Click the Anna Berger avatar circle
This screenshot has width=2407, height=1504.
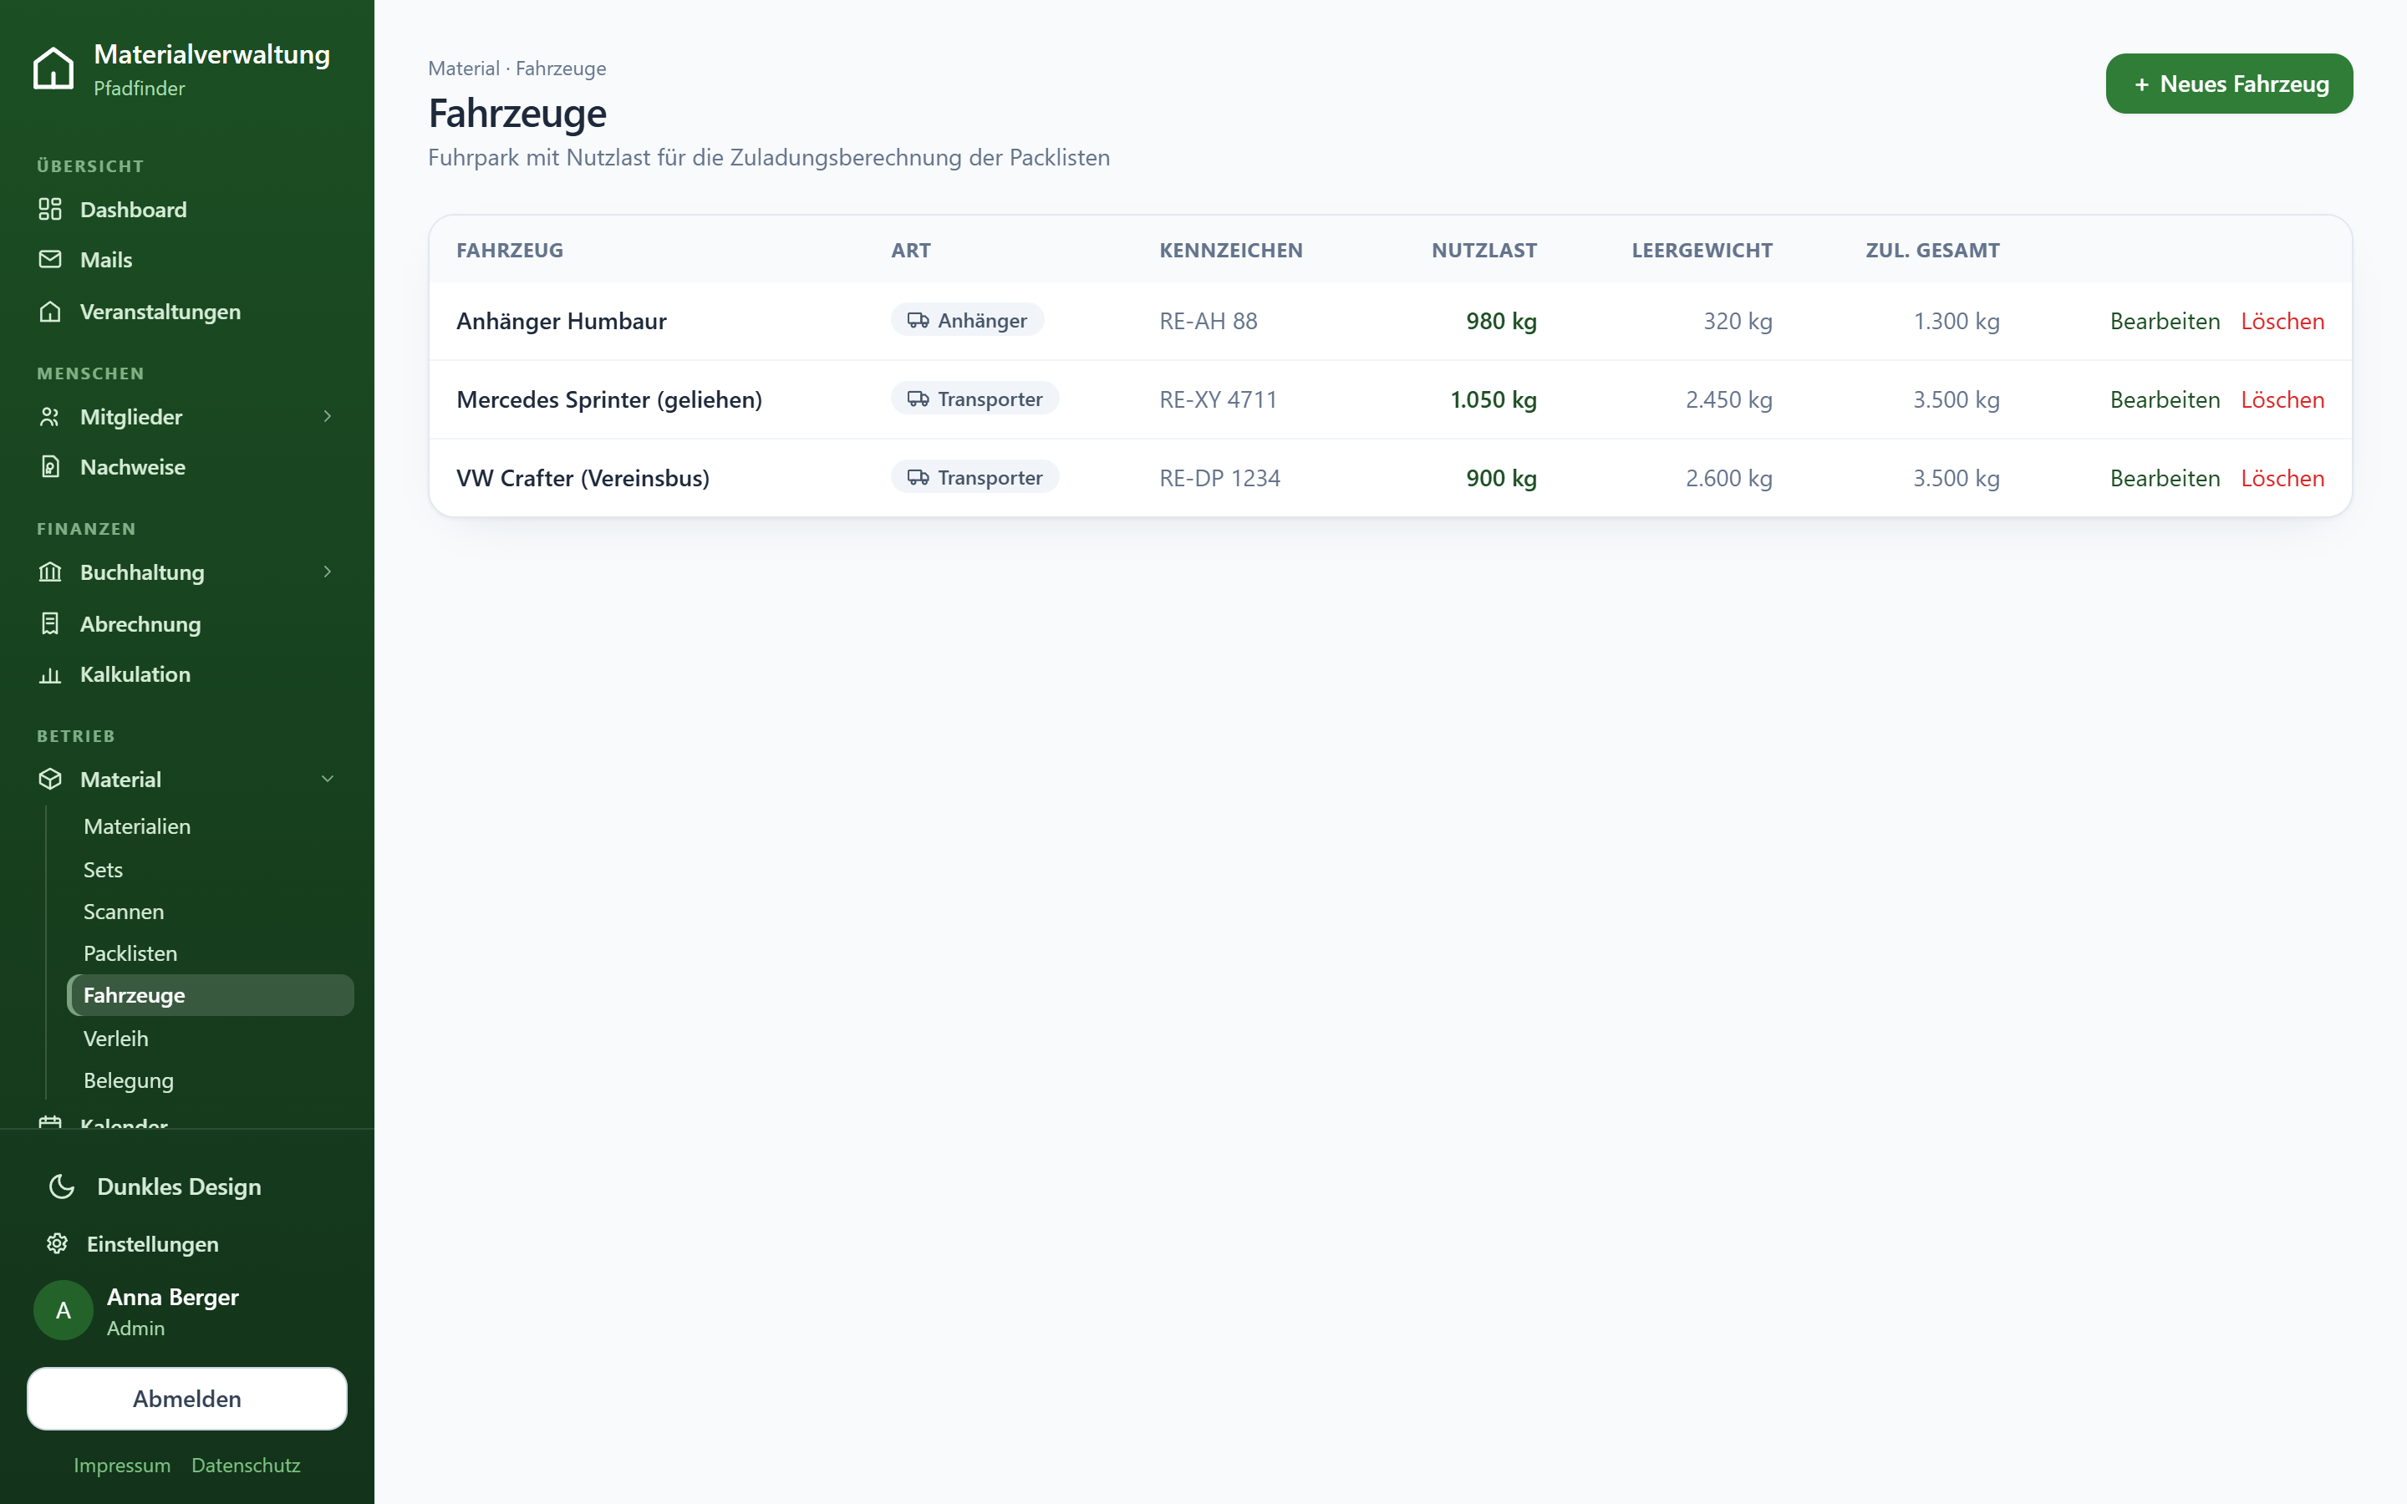click(64, 1310)
